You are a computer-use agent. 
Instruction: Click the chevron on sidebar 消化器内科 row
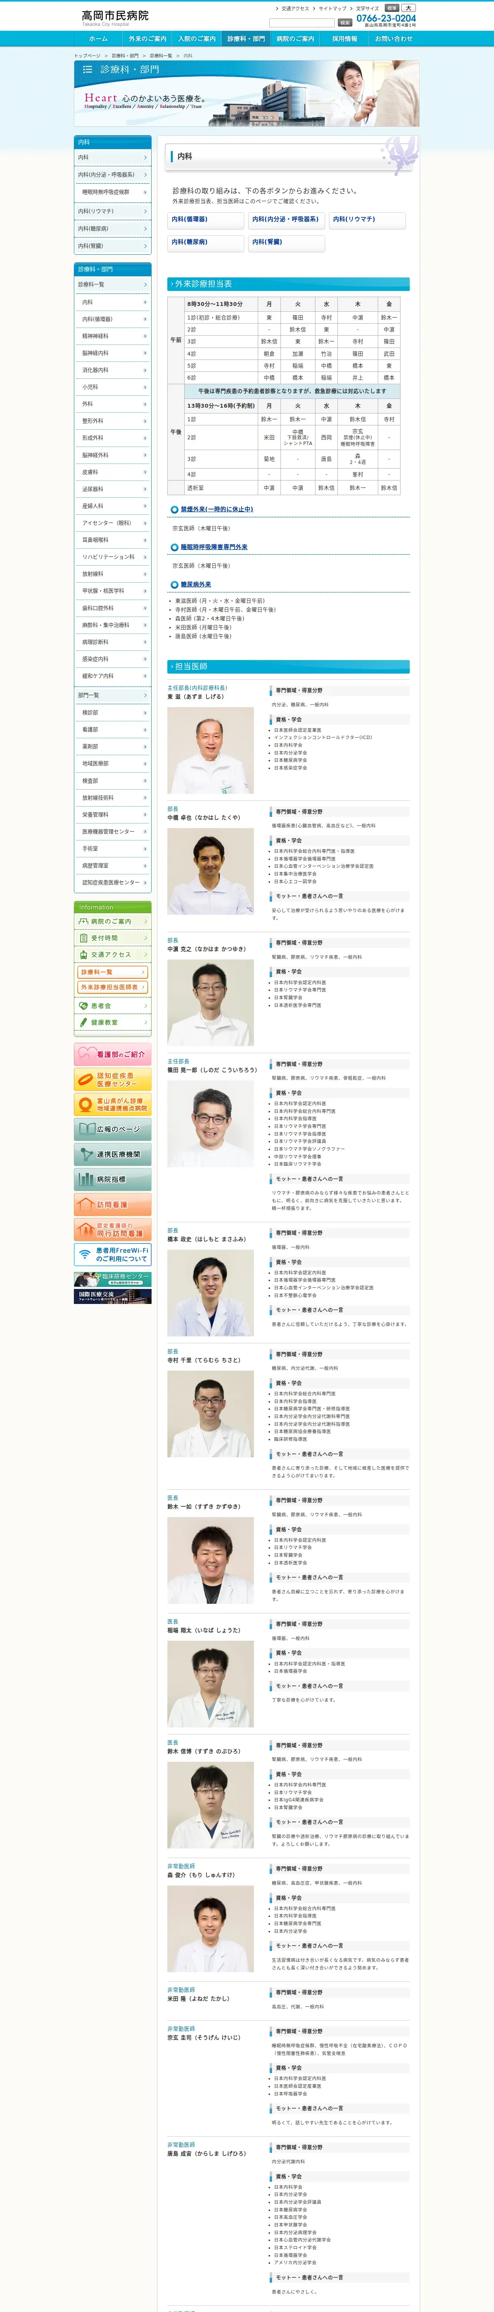pyautogui.click(x=145, y=370)
